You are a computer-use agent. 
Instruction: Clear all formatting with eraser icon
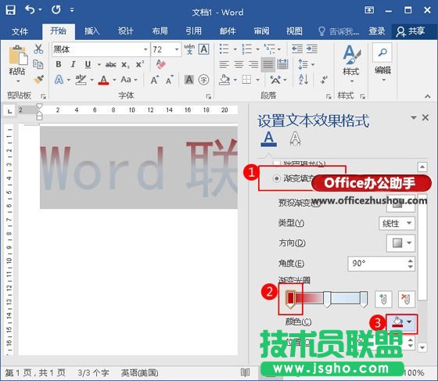coord(161,64)
